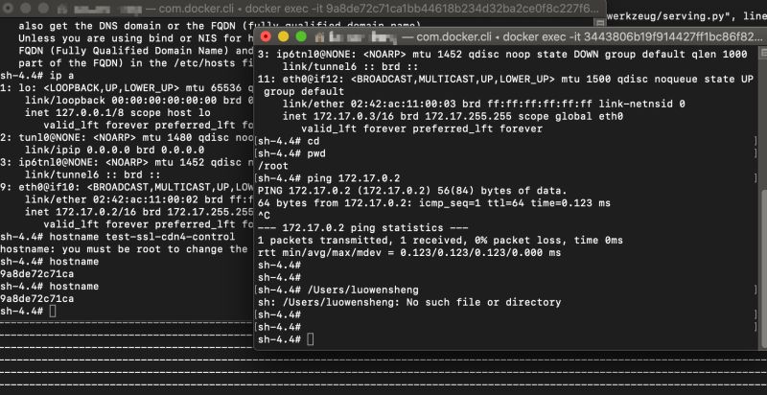Click the cursor prompt in back terminal
This screenshot has height=395, width=767.
(53, 311)
